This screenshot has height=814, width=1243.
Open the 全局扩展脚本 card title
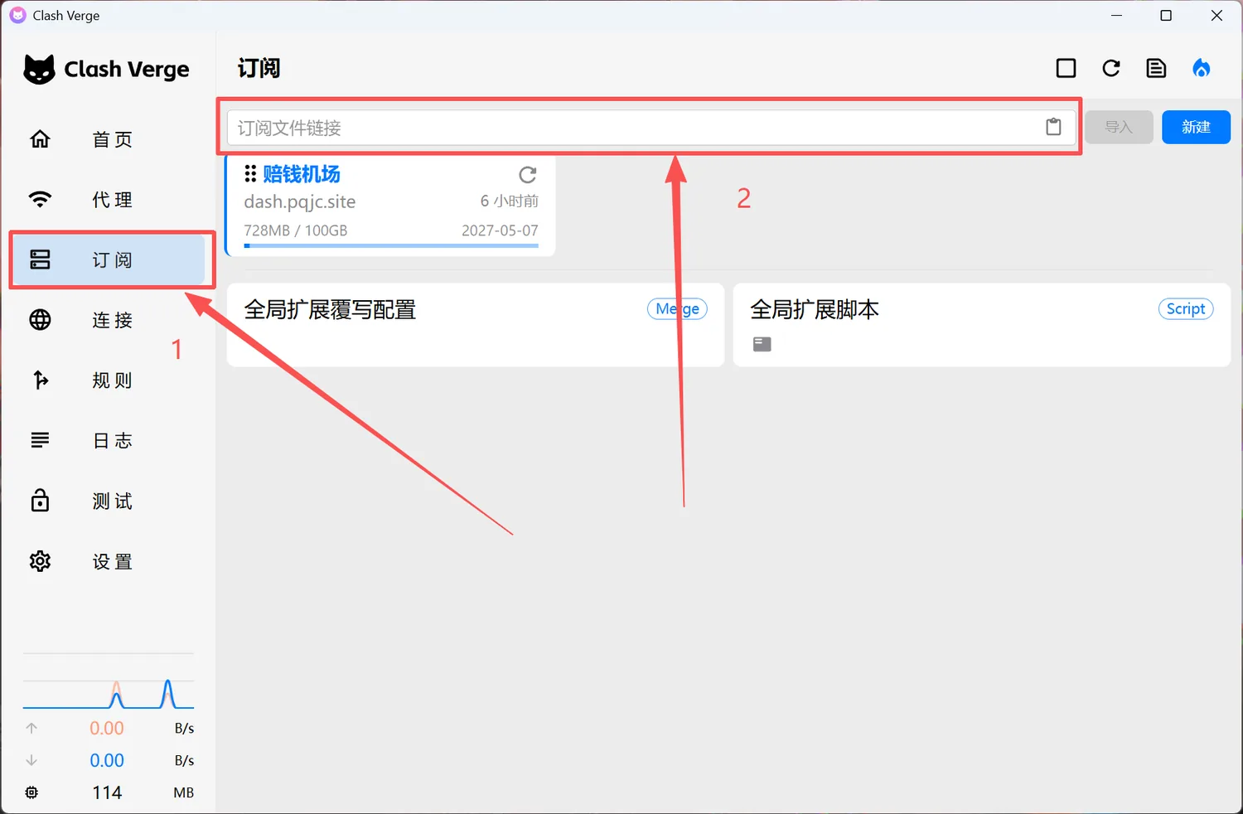814,309
